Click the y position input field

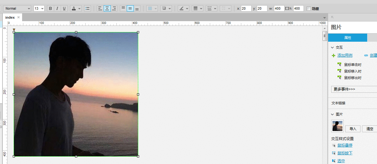(262, 8)
